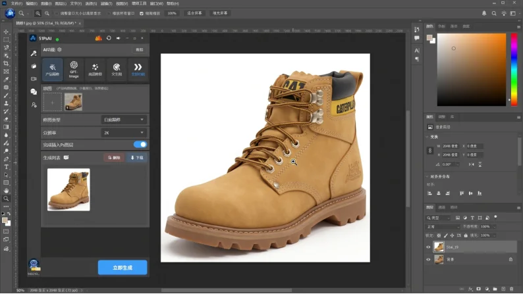Image resolution: width=523 pixels, height=294 pixels.
Task: Toggle lock all icon in Layers panel
Action: (466, 235)
